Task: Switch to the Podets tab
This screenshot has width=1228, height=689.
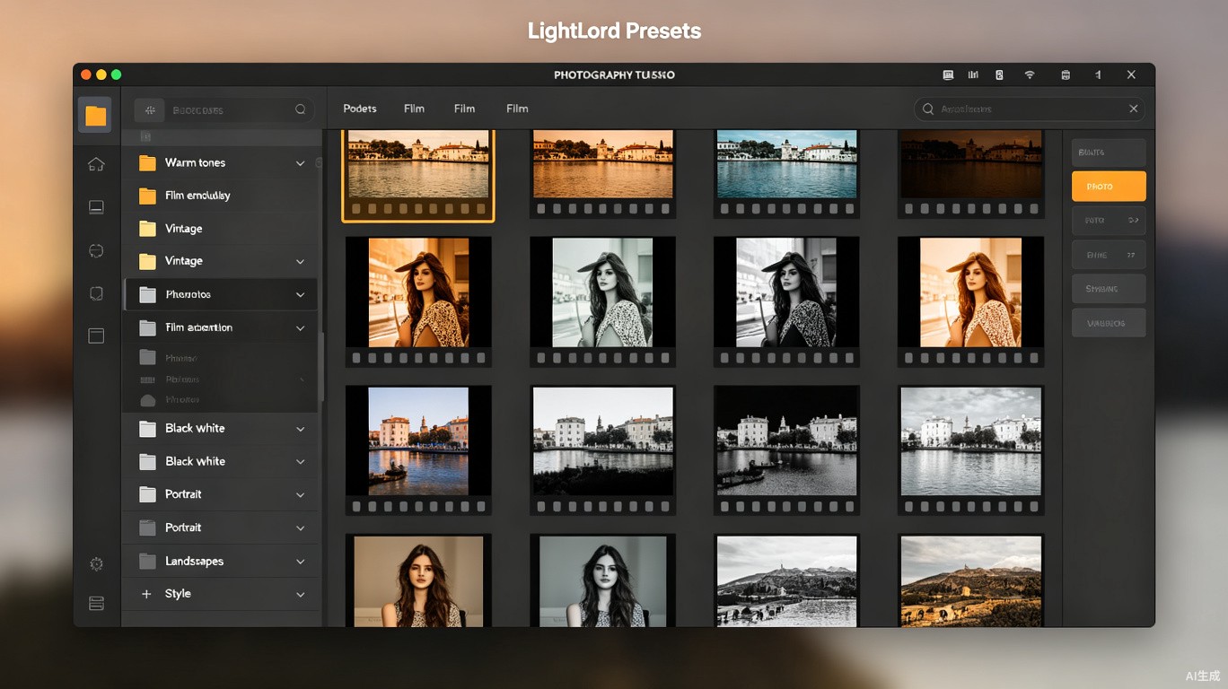Action: coord(360,109)
